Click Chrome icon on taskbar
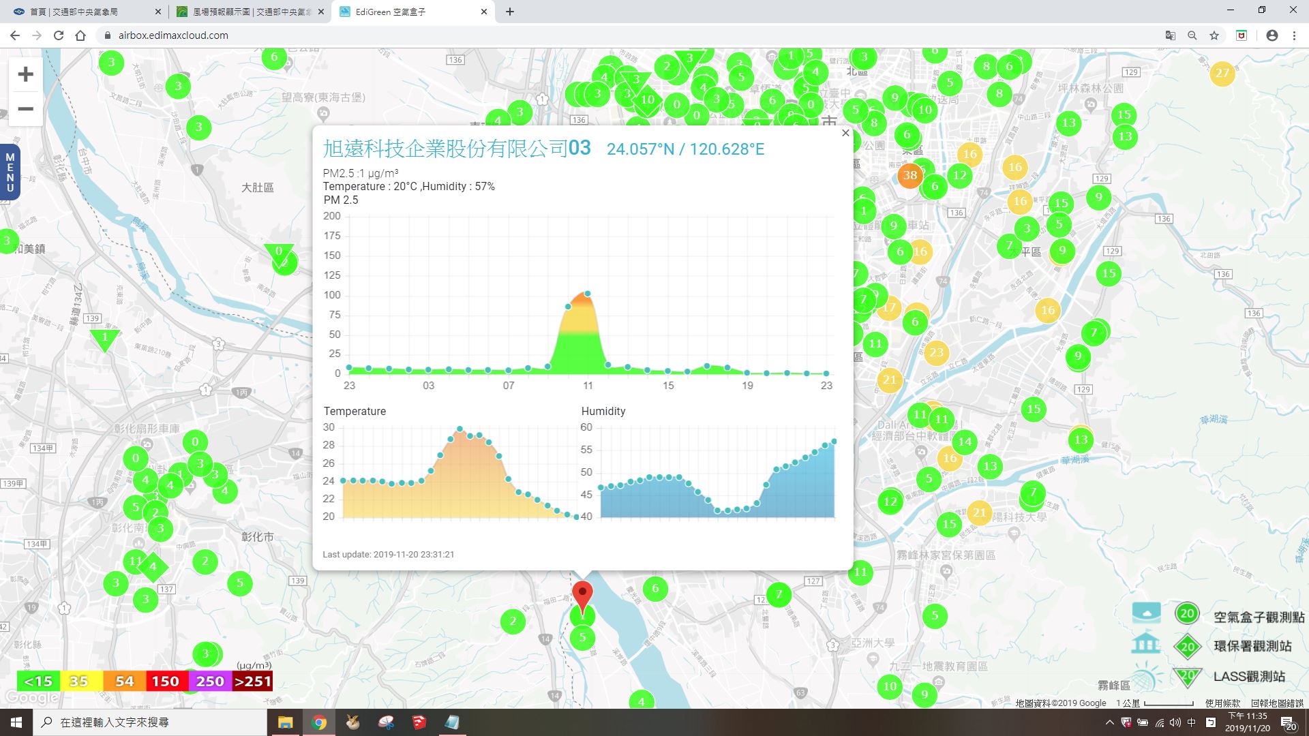Viewport: 1309px width, 736px height. (x=318, y=722)
